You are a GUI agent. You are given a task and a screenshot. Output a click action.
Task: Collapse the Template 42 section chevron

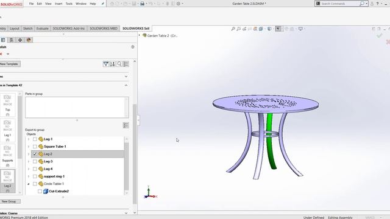126,85
